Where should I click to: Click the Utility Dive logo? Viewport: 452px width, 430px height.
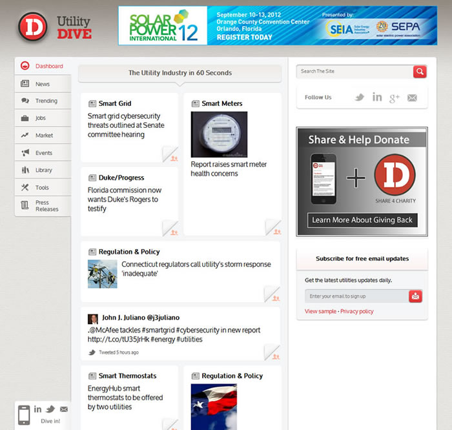[55, 26]
